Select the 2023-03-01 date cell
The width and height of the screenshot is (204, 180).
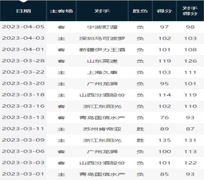tap(23, 174)
